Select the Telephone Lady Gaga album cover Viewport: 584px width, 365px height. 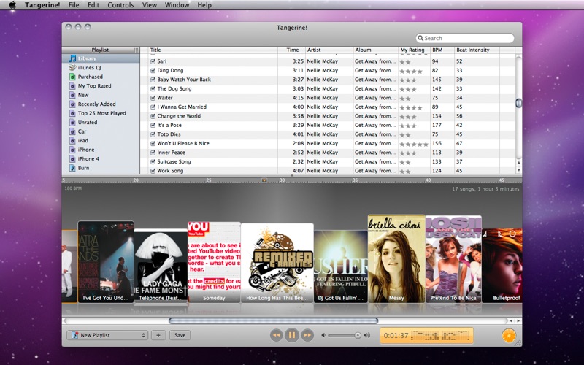click(161, 265)
